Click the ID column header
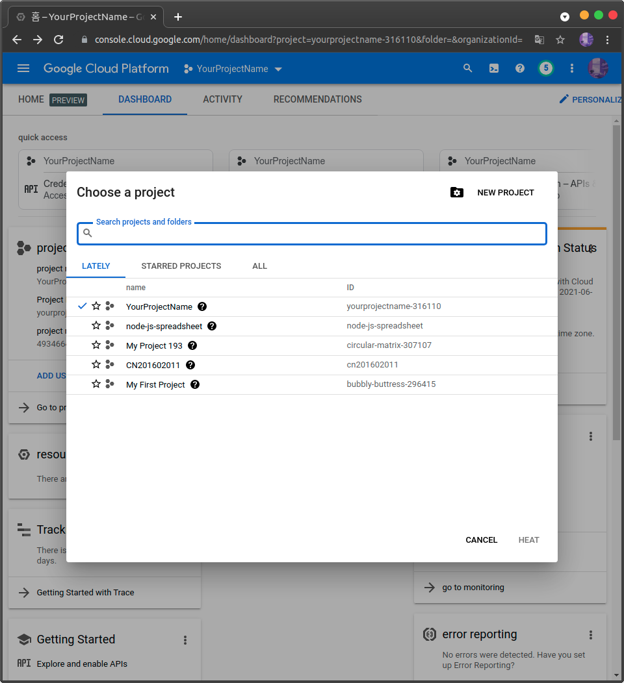The image size is (624, 683). (350, 288)
